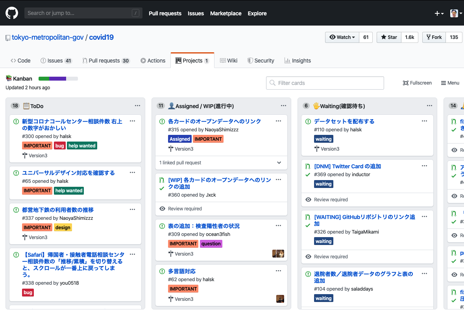Open the project Menu hamburger
The height and width of the screenshot is (313, 464).
coord(450,83)
